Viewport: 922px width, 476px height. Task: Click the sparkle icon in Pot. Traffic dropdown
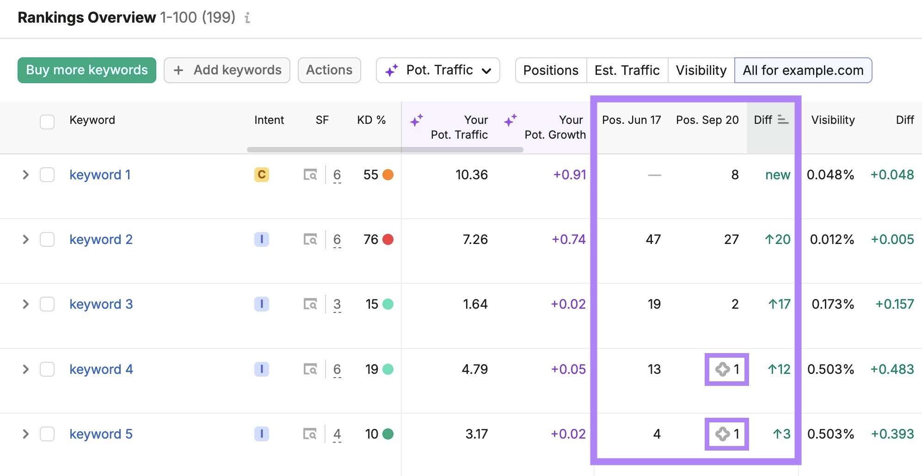[392, 70]
